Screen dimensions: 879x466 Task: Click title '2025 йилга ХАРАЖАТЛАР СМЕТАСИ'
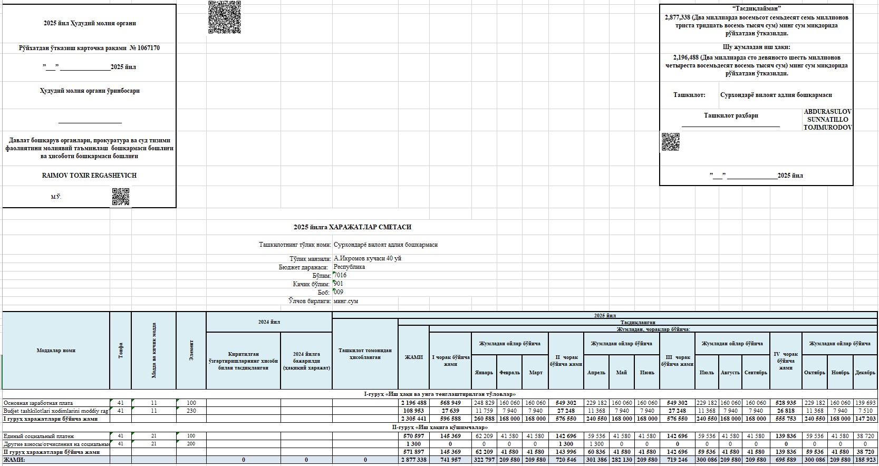(x=353, y=227)
